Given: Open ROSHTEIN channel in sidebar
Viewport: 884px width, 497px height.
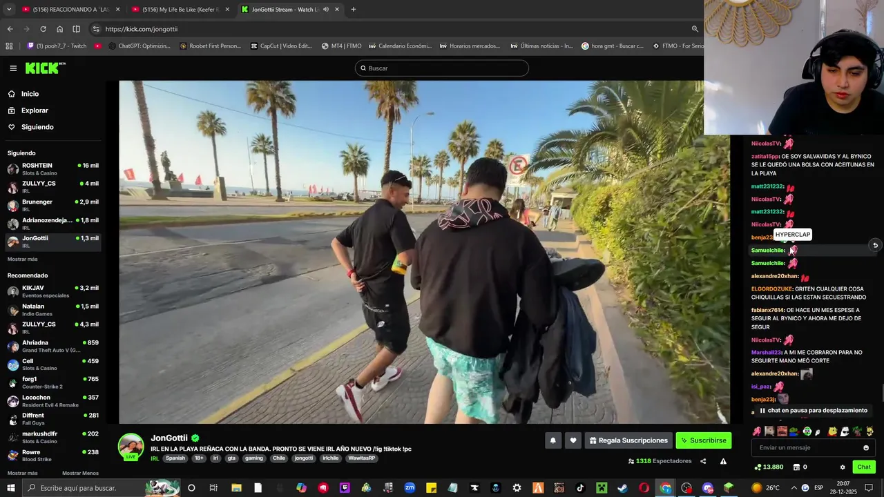Looking at the screenshot, I should [x=52, y=169].
